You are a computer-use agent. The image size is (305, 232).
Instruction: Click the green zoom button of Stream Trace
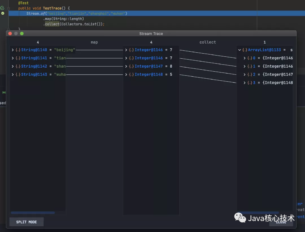(22, 34)
